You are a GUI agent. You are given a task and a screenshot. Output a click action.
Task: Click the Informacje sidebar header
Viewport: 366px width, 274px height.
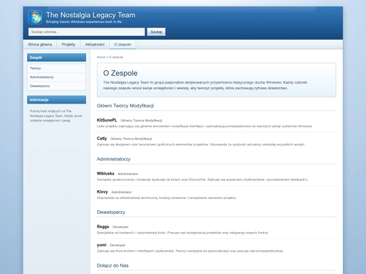click(x=56, y=99)
